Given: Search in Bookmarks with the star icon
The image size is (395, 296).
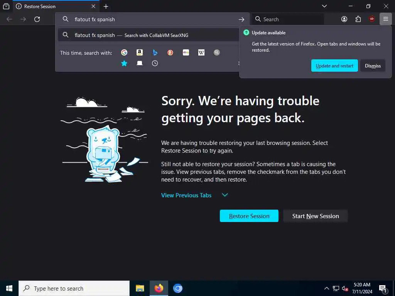Looking at the screenshot, I should 124,63.
